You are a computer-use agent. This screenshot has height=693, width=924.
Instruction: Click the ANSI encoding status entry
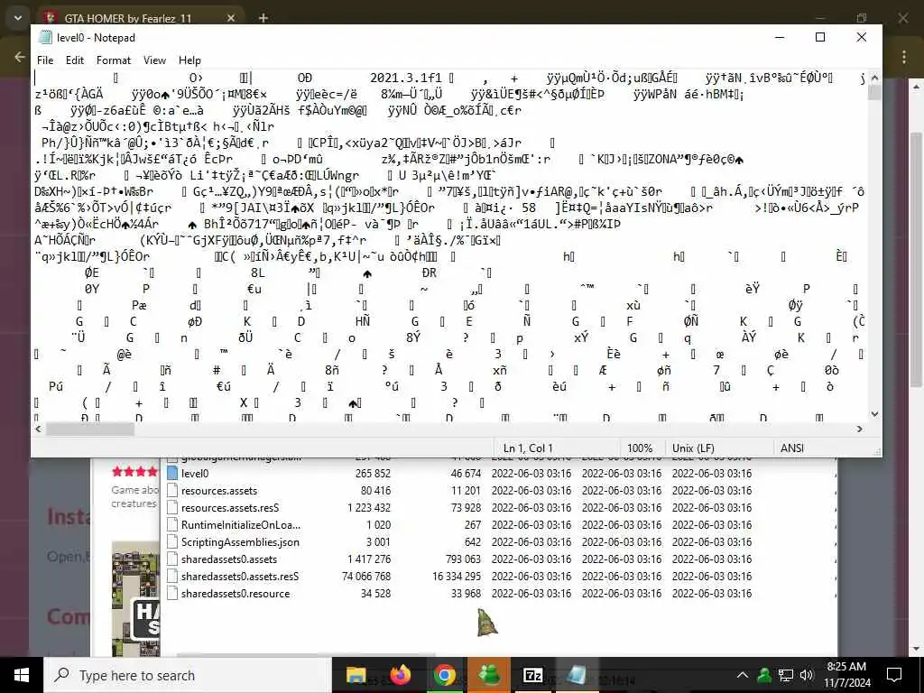[x=791, y=448]
